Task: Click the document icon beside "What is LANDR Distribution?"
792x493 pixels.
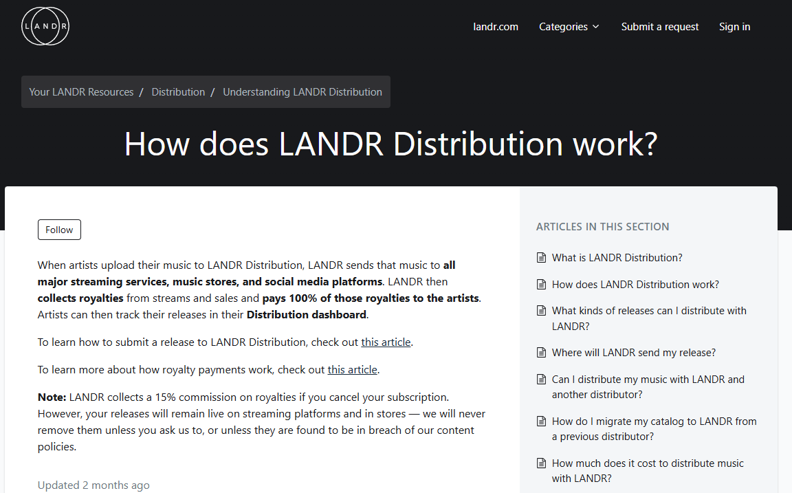Action: coord(540,257)
